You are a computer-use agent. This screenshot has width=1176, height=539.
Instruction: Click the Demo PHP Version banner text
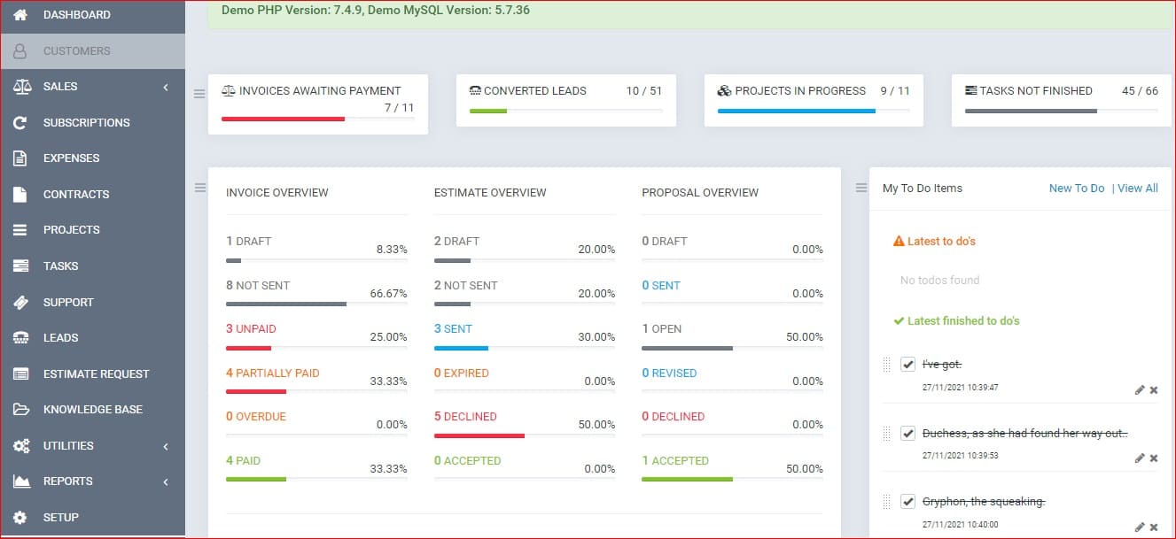376,12
